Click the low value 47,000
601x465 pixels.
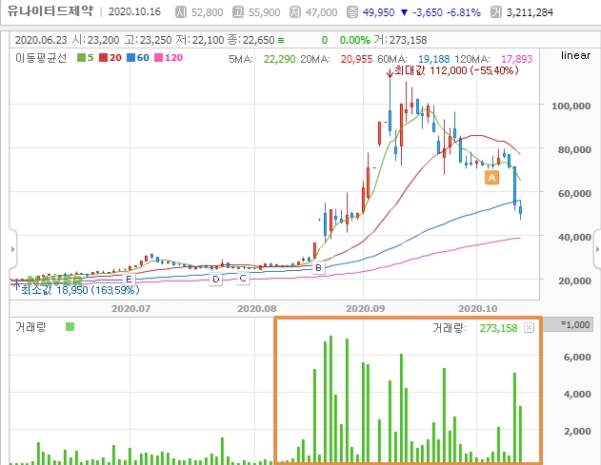pos(321,12)
